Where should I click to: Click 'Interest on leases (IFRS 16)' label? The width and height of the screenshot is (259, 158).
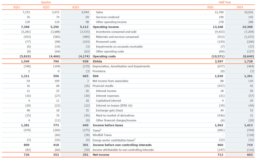114,106
